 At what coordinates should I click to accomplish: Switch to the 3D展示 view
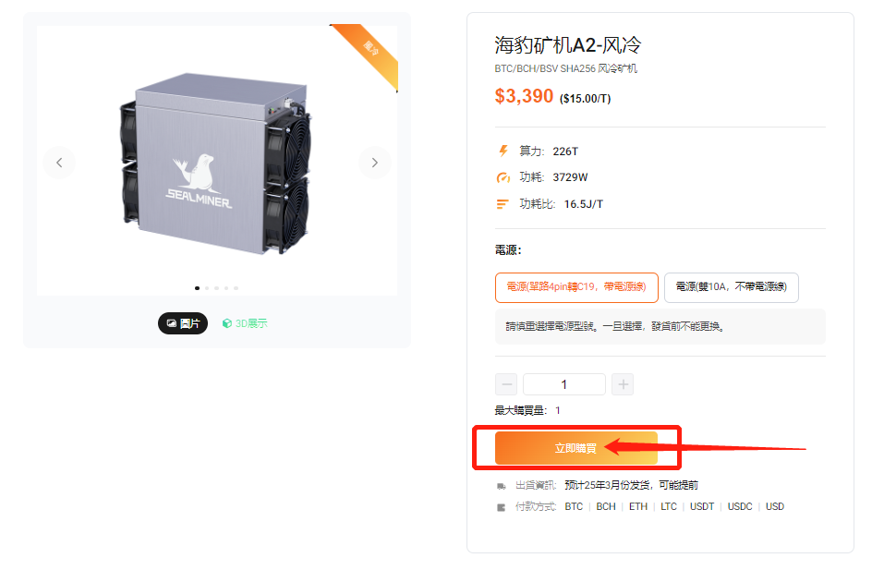click(x=245, y=323)
